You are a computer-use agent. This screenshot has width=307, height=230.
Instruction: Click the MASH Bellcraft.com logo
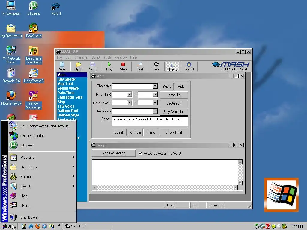[231, 66]
